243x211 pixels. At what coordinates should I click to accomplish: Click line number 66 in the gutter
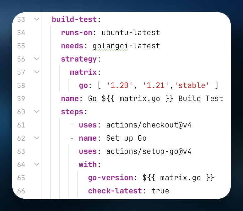(21, 191)
